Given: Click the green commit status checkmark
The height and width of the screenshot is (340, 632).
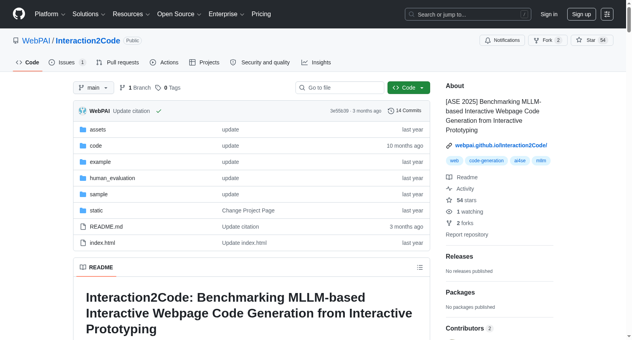Looking at the screenshot, I should tap(159, 111).
